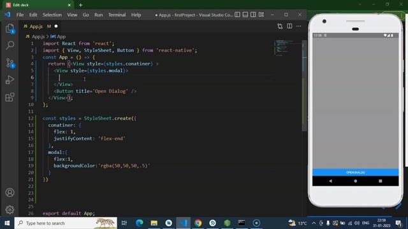Open the Manage gear icon
The image size is (408, 229).
coord(10,209)
